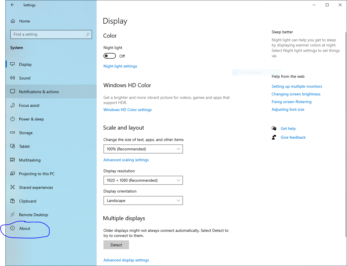
Task: Open Storage settings
Action: [51, 133]
